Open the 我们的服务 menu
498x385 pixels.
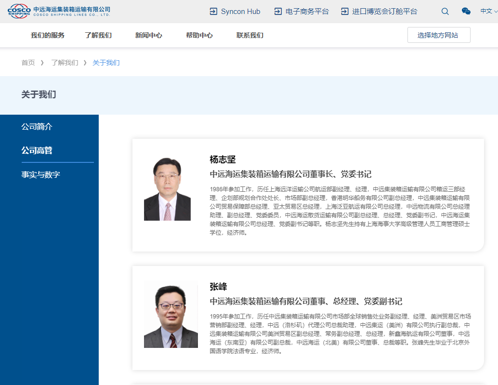(x=48, y=35)
